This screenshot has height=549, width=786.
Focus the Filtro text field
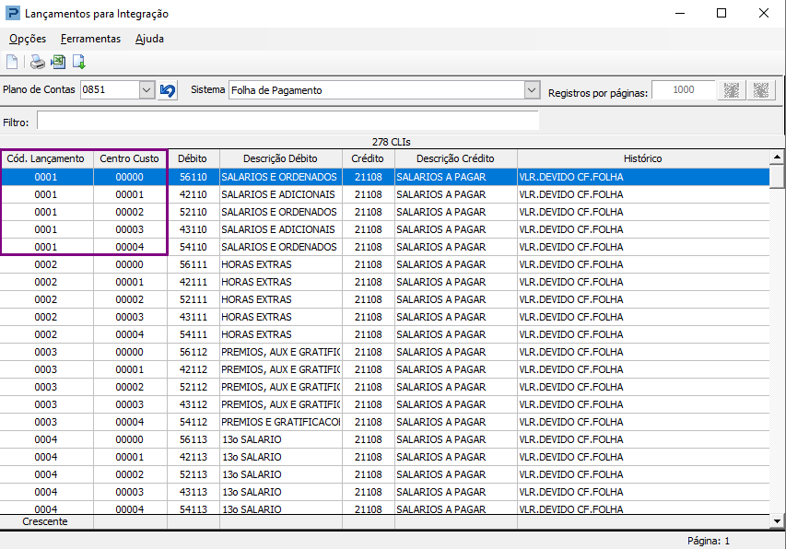[287, 121]
